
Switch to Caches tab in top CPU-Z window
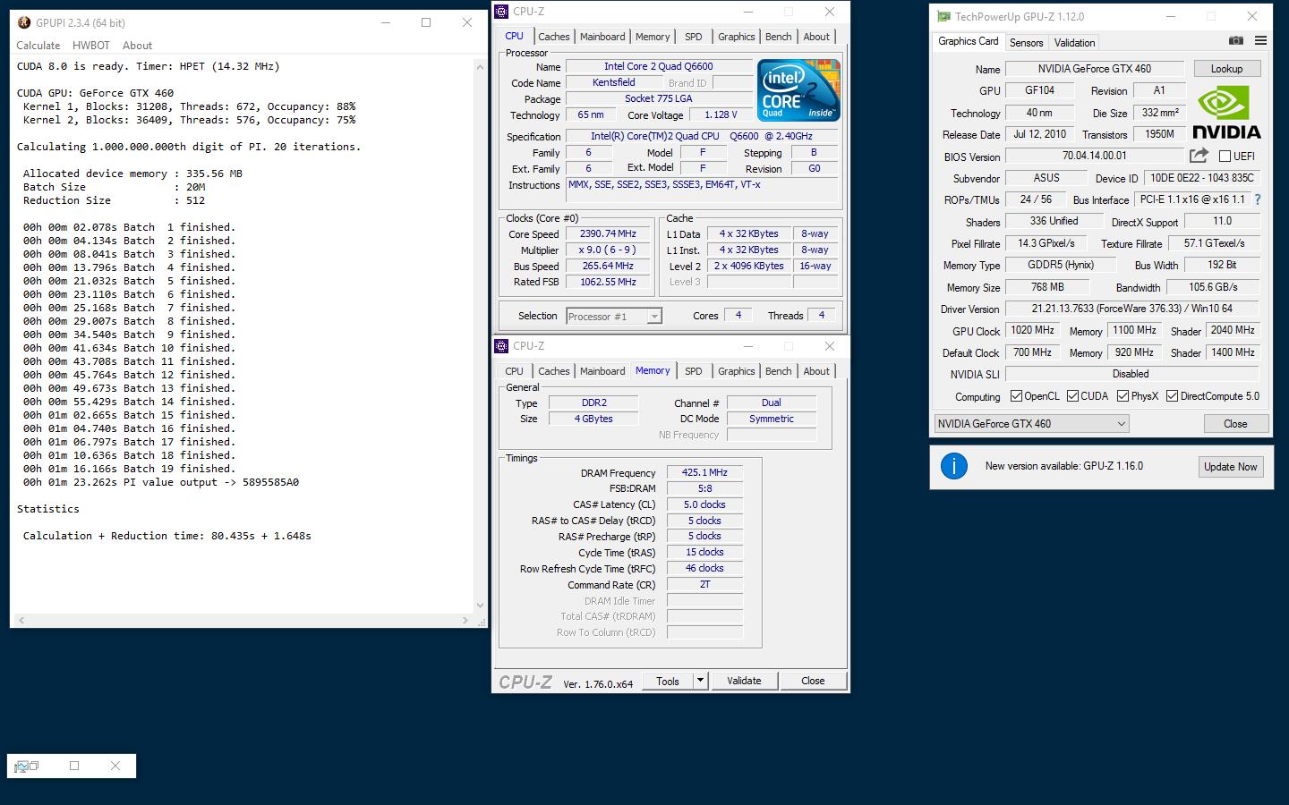[x=553, y=37]
